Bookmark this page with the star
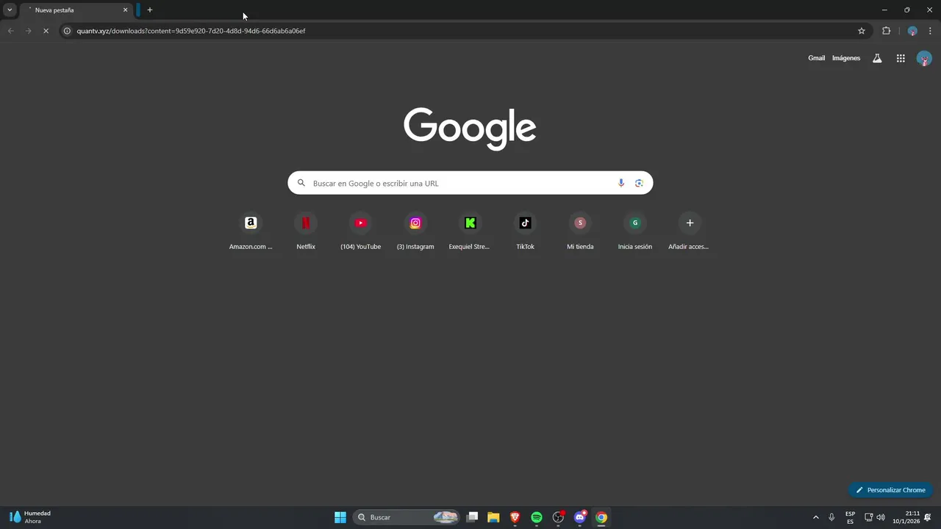 tap(862, 31)
